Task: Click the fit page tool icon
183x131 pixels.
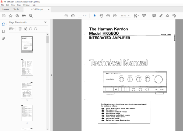Action: coord(135,16)
